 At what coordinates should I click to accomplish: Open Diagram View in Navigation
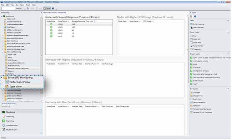(x=198, y=96)
